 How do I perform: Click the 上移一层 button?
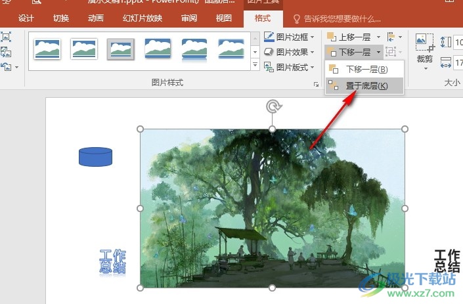tap(349, 37)
